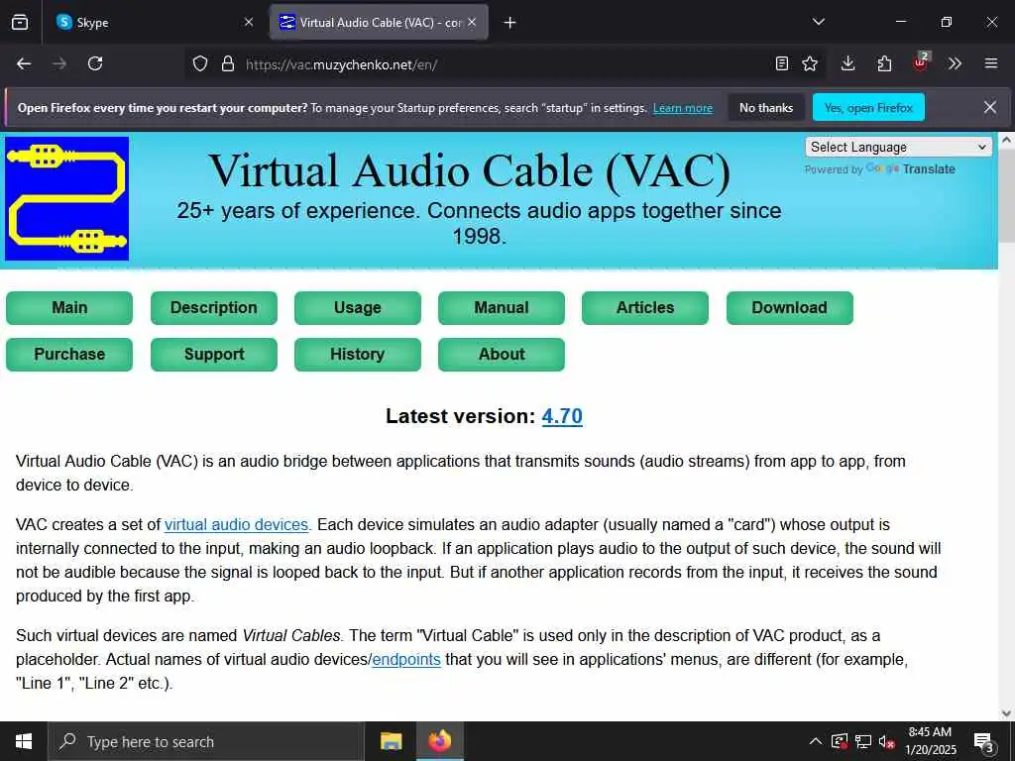Open the Extensions puzzle icon
Screen dimensions: 1015x761
pos(884,63)
